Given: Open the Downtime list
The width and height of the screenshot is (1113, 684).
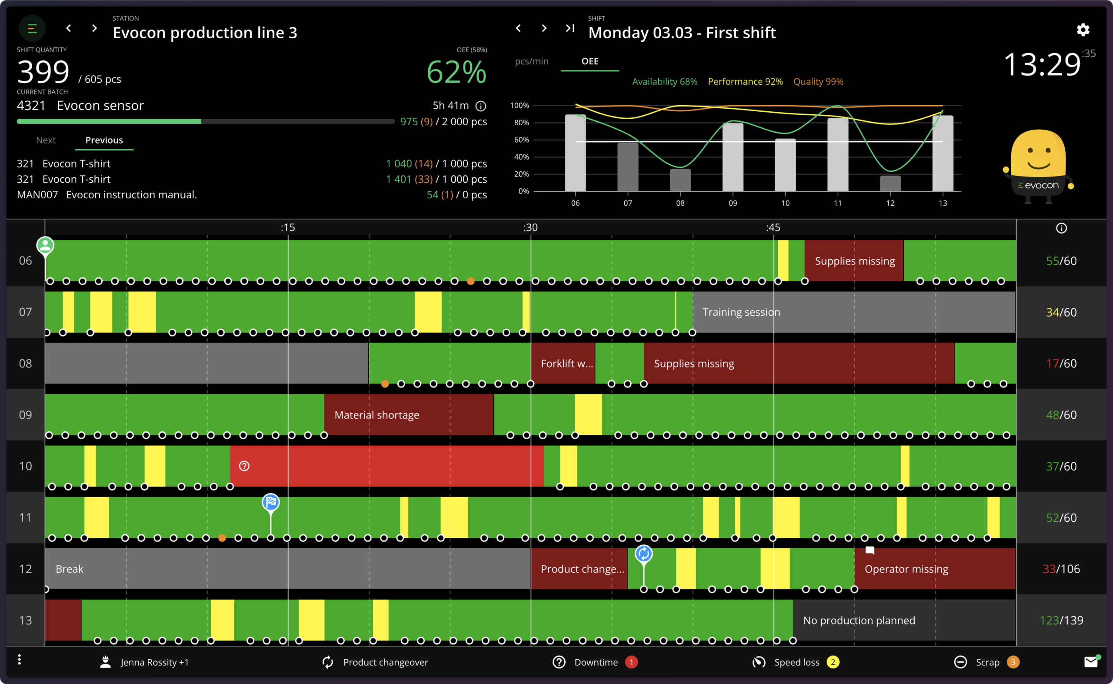Looking at the screenshot, I should click(x=595, y=662).
